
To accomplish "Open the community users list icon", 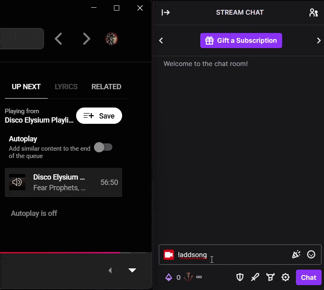I will tap(313, 13).
